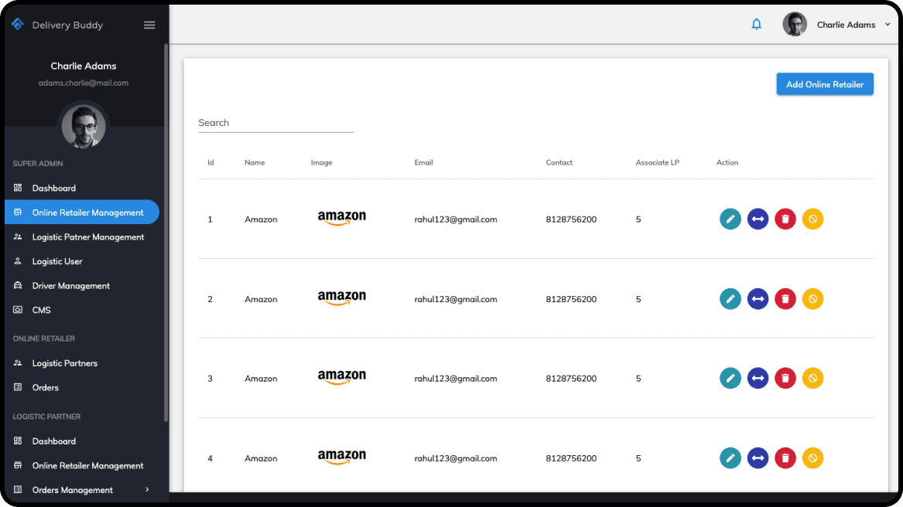
Task: Edit the retailer in row 4
Action: (730, 458)
